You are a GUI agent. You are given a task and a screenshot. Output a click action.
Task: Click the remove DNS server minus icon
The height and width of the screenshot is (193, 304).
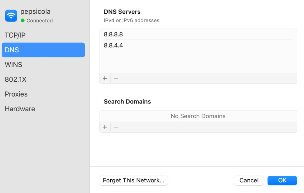[116, 78]
